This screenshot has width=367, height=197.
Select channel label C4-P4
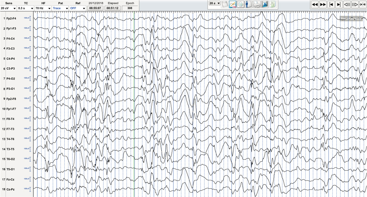11,59
